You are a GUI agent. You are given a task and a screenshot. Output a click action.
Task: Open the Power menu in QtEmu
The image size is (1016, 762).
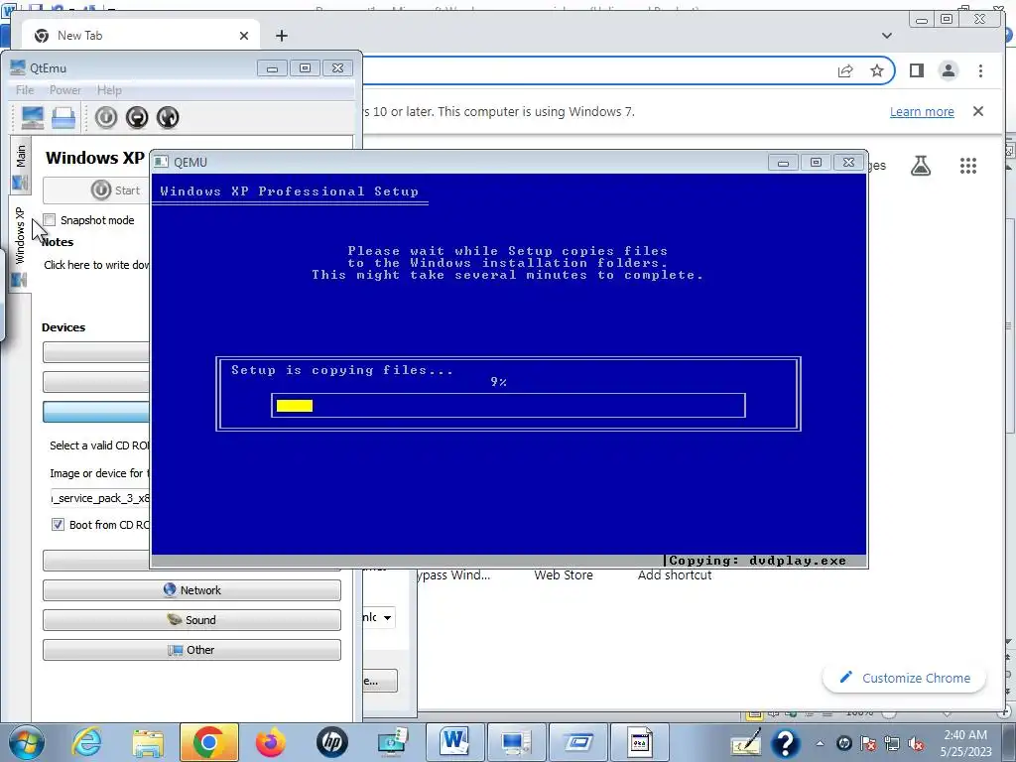coord(65,90)
